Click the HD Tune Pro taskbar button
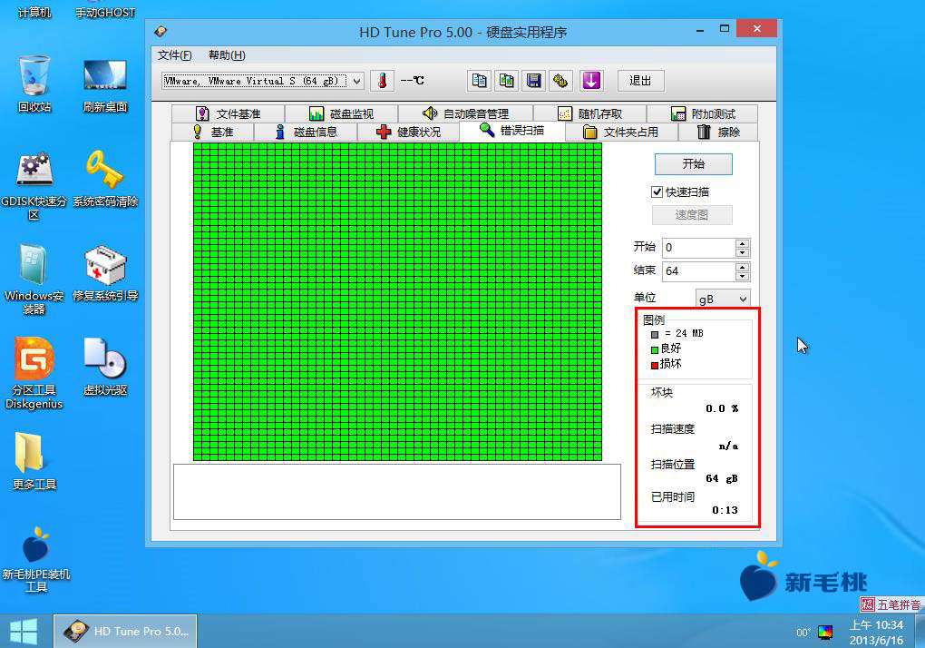The height and width of the screenshot is (648, 925). coord(125,631)
